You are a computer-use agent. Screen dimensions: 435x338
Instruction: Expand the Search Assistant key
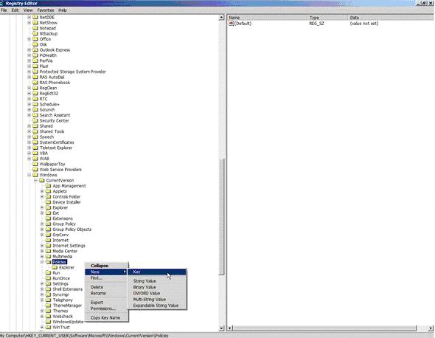(29, 115)
